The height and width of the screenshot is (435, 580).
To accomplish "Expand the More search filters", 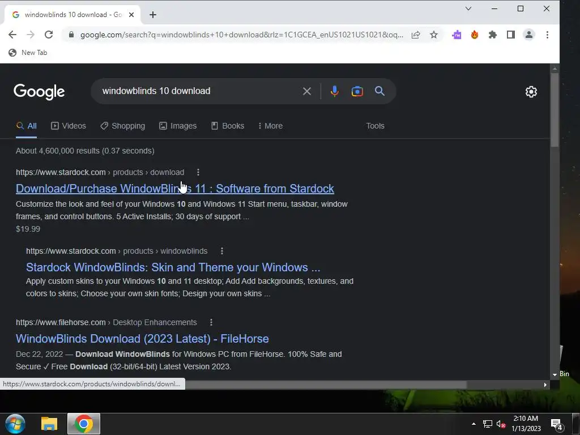I will click(271, 126).
